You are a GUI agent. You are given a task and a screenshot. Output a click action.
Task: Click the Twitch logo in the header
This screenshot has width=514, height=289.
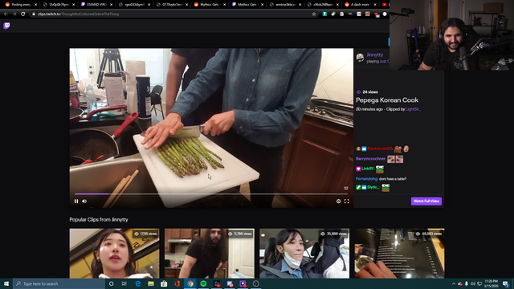point(6,26)
